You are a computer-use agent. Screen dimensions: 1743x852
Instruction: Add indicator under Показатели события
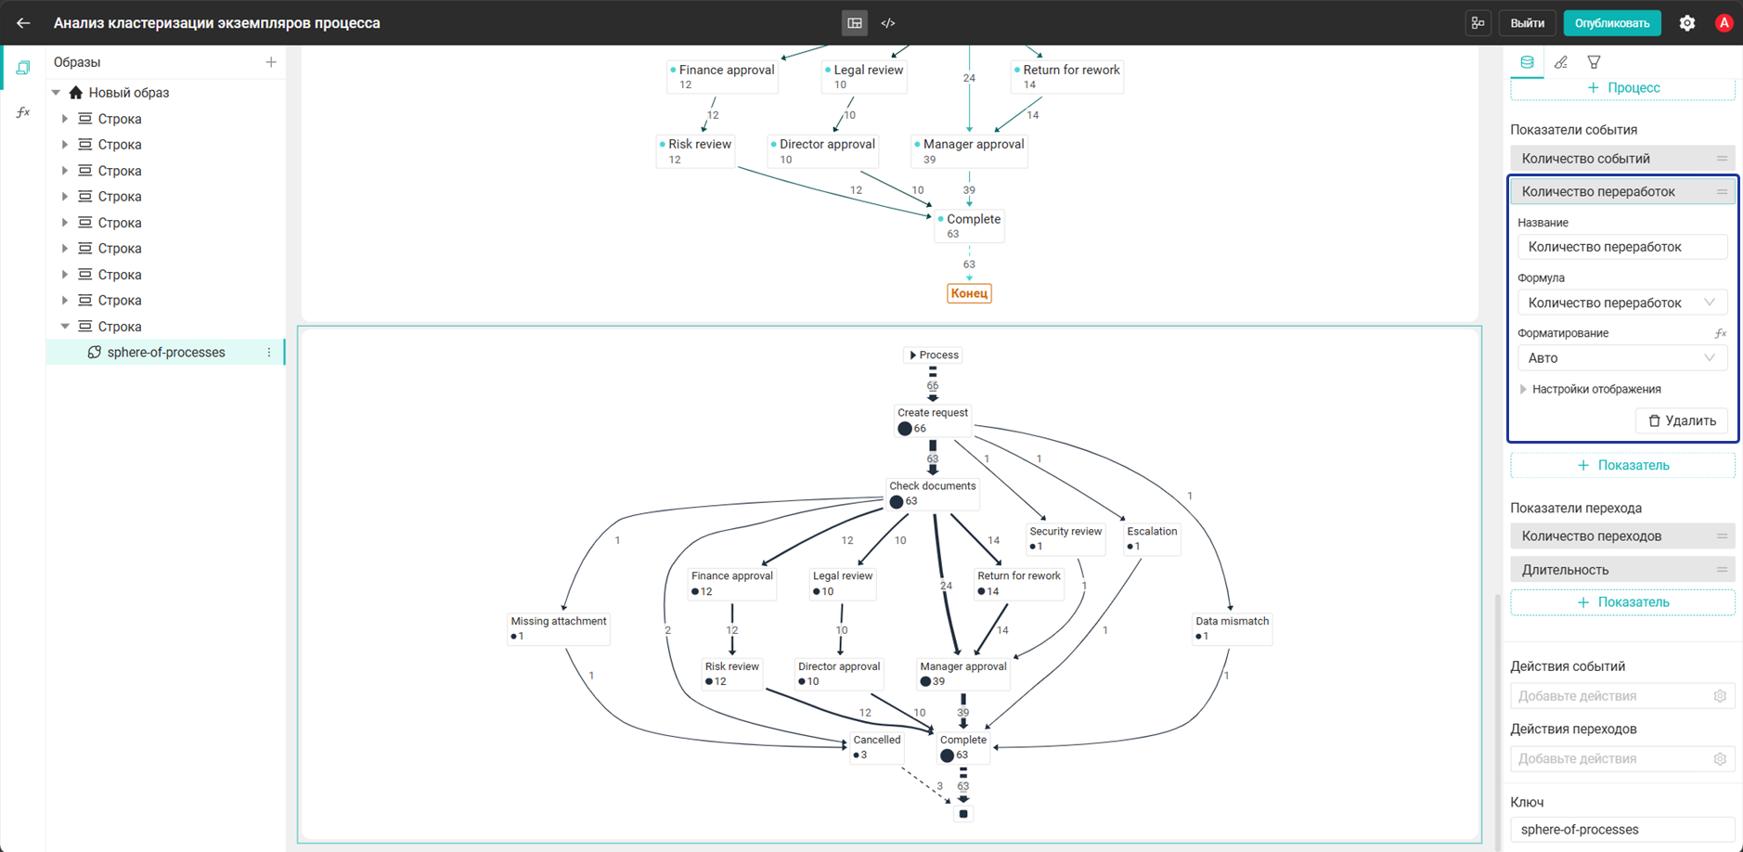pos(1622,466)
